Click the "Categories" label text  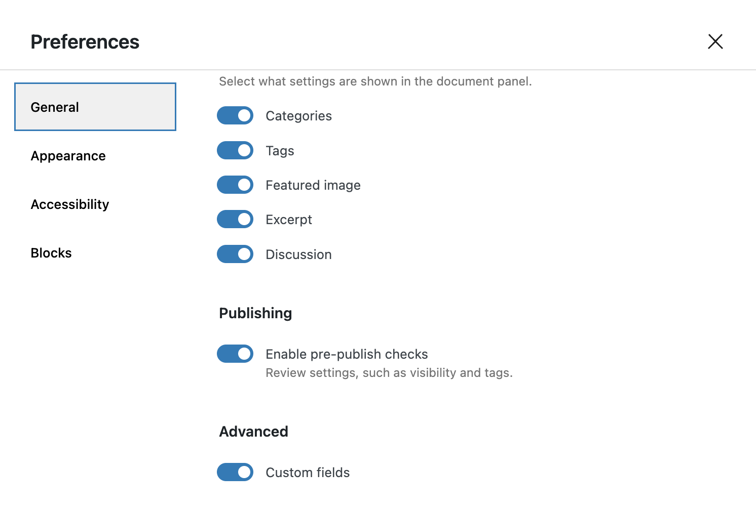click(x=298, y=116)
